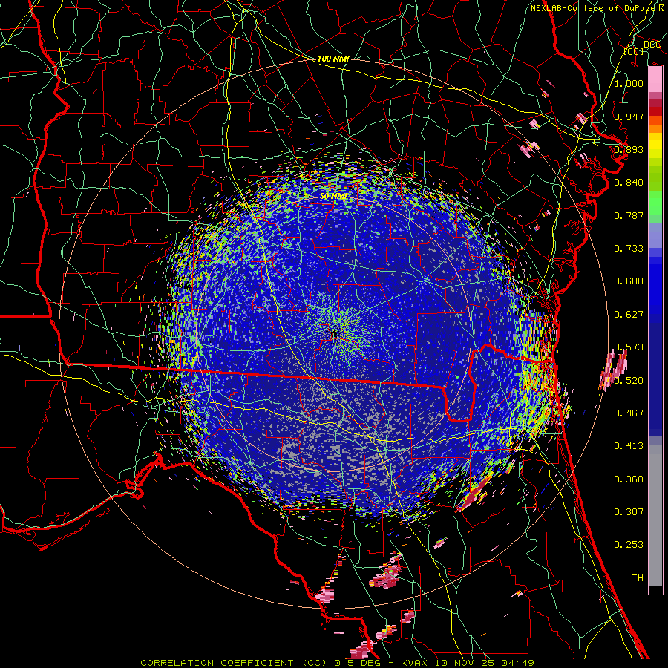The width and height of the screenshot is (668, 668).
Task: Click the 50 NMI range ring label
Action: 333,197
